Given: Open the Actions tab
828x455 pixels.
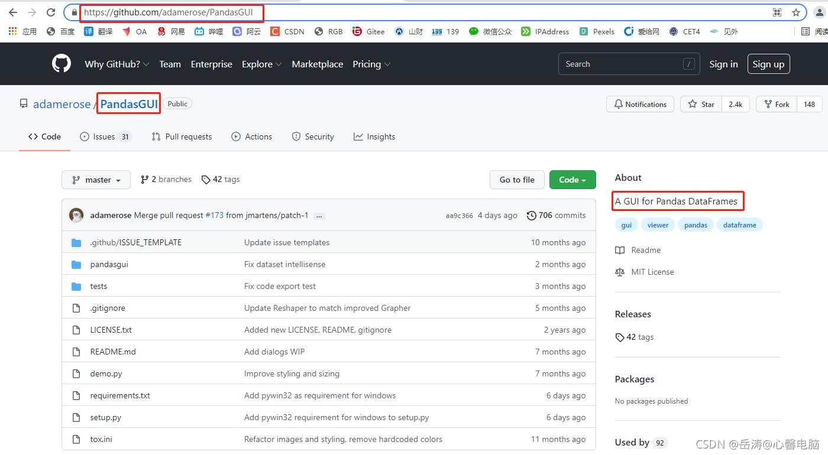Looking at the screenshot, I should coord(252,136).
